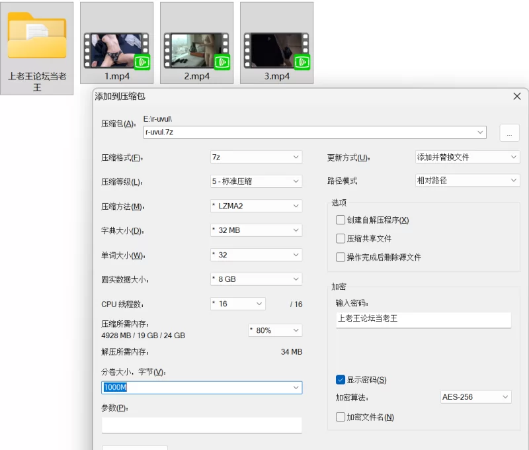
Task: Expand the 更新方式 dropdown
Action: click(x=467, y=157)
